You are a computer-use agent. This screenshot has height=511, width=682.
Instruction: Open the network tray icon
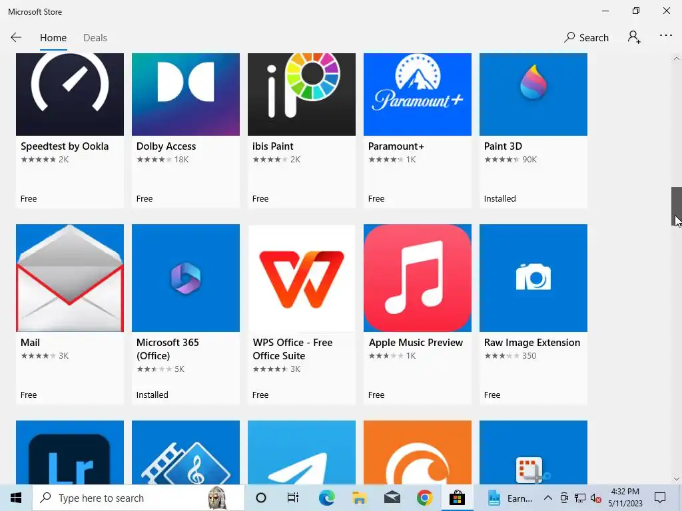click(x=580, y=498)
